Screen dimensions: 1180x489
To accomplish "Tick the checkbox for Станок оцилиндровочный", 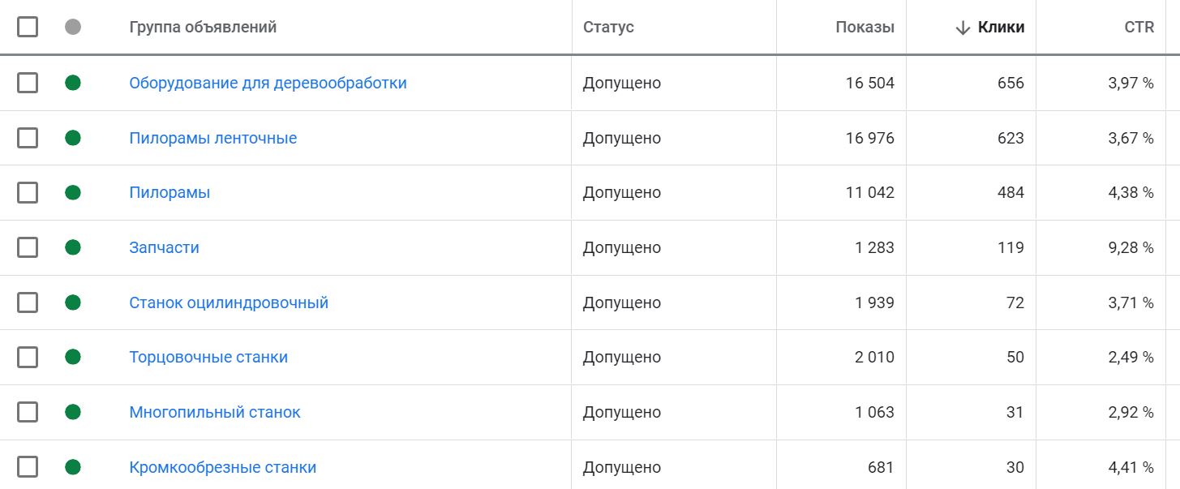I will click(28, 302).
